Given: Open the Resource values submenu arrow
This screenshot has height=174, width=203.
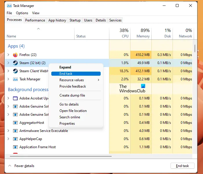Looking at the screenshot, I should point(99,80).
